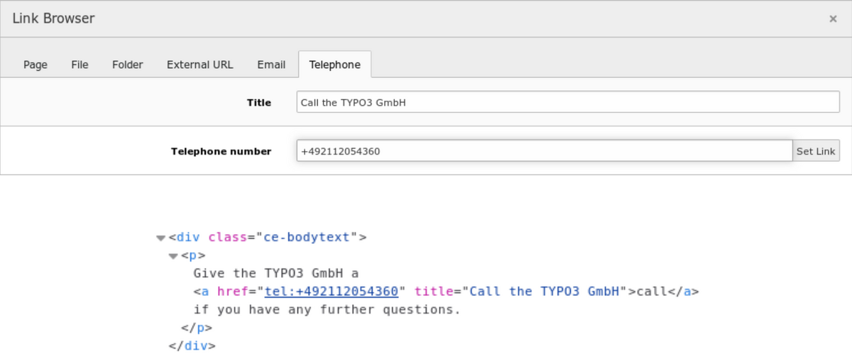The image size is (852, 359).
Task: Close the Link Browser dialog
Action: tap(833, 19)
